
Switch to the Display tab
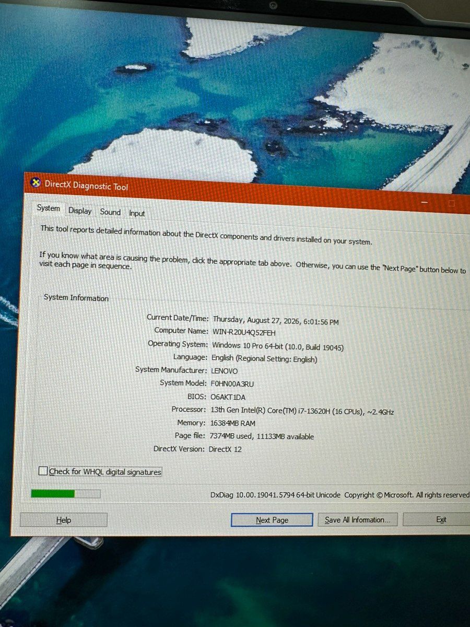coord(80,211)
